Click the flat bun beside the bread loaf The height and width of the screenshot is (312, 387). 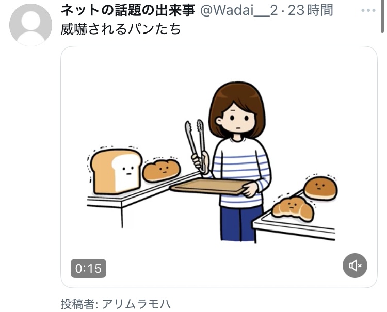click(x=162, y=170)
